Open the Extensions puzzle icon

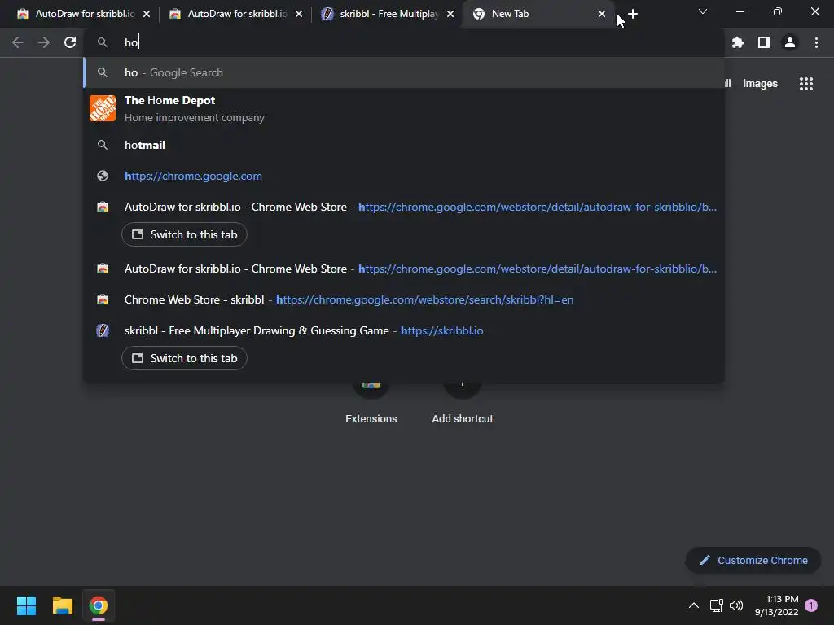738,42
